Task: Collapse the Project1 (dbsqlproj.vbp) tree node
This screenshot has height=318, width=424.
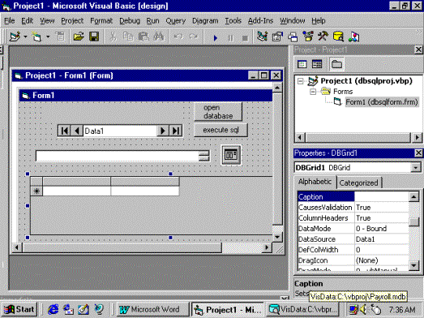Action: tap(300, 81)
